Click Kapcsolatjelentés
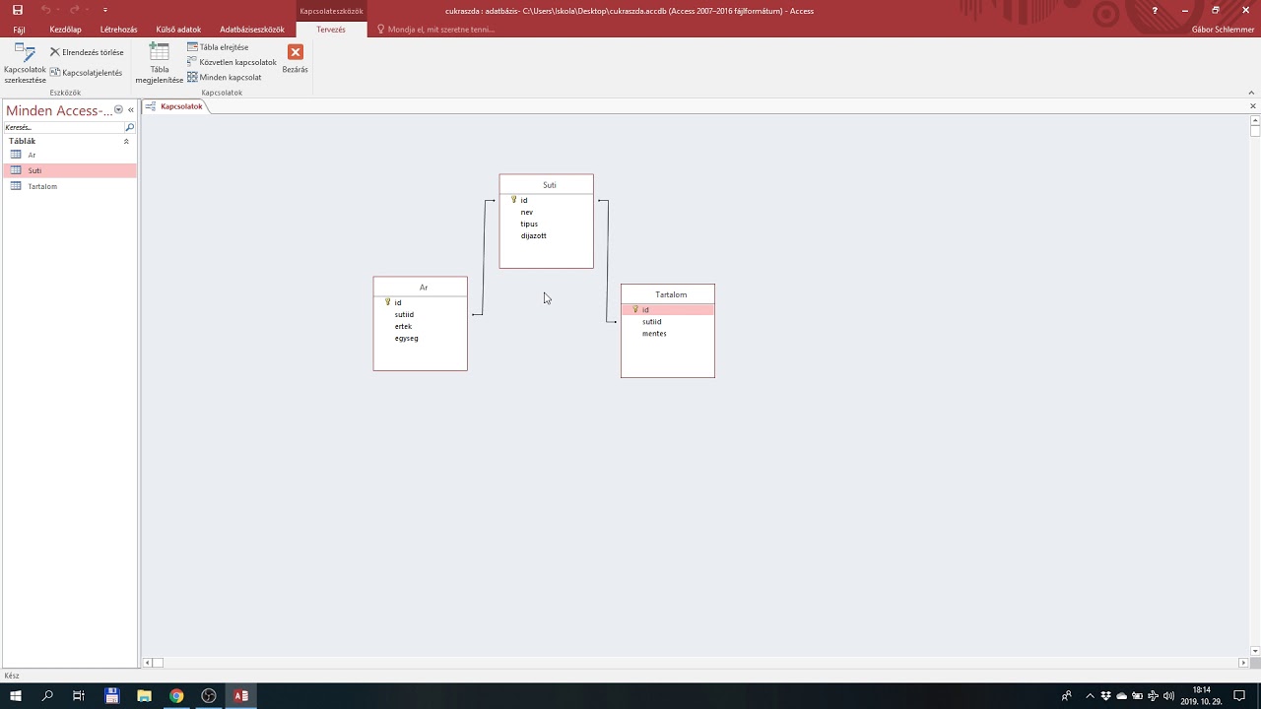The width and height of the screenshot is (1261, 709). [x=86, y=73]
